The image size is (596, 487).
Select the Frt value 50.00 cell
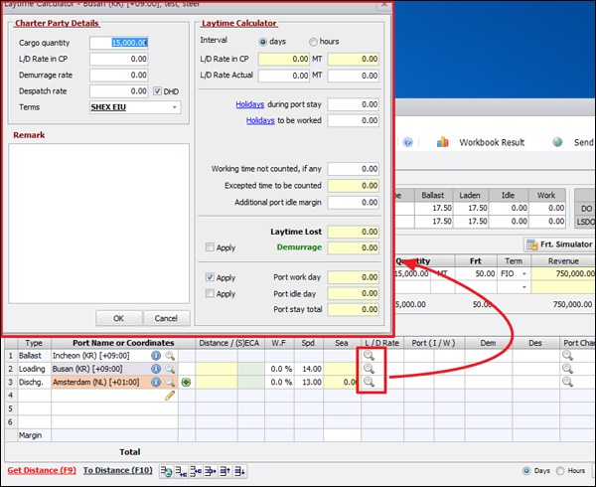coord(476,273)
